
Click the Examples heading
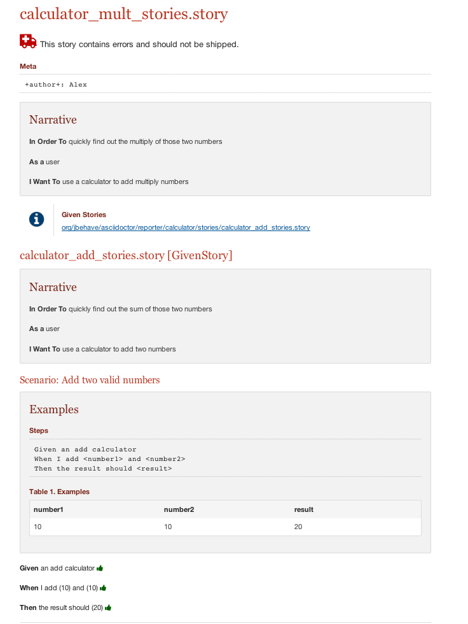54,409
